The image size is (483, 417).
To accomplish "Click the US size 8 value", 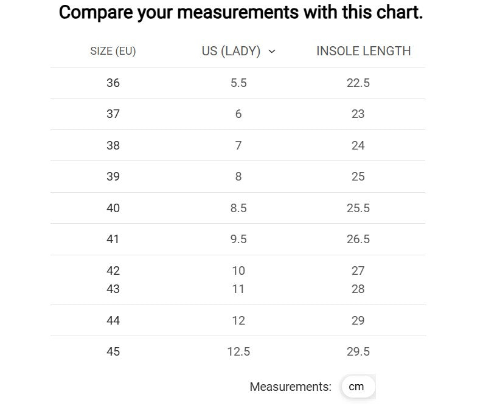I will (x=238, y=176).
